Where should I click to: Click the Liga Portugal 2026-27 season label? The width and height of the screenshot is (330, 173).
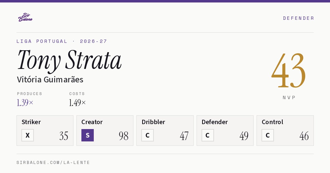point(62,41)
